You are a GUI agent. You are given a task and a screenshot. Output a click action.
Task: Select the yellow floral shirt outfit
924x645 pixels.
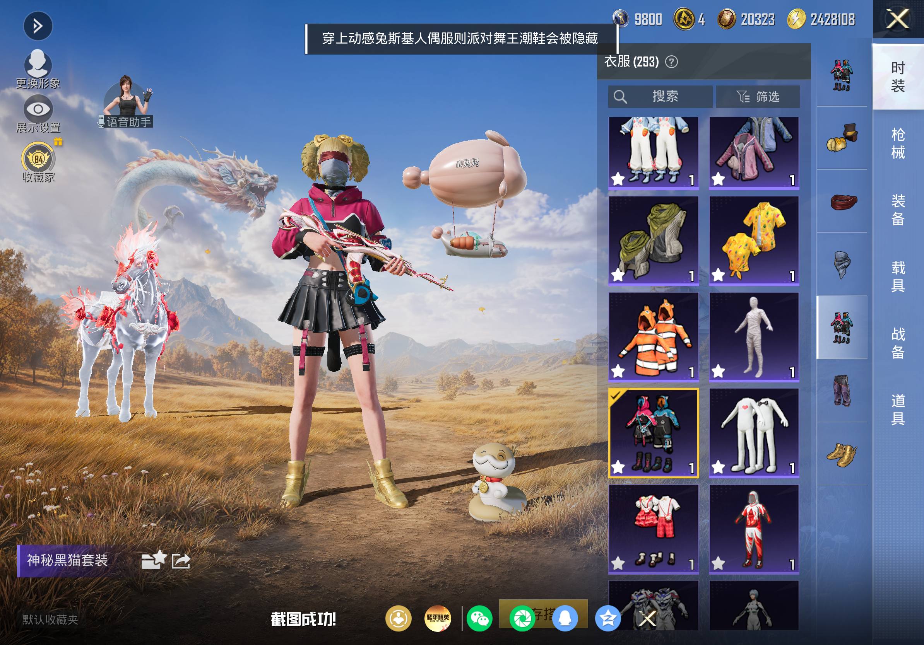click(x=754, y=241)
